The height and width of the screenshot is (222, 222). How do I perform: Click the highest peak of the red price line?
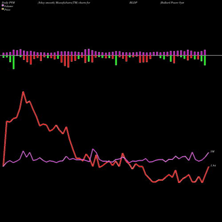tap(23, 92)
